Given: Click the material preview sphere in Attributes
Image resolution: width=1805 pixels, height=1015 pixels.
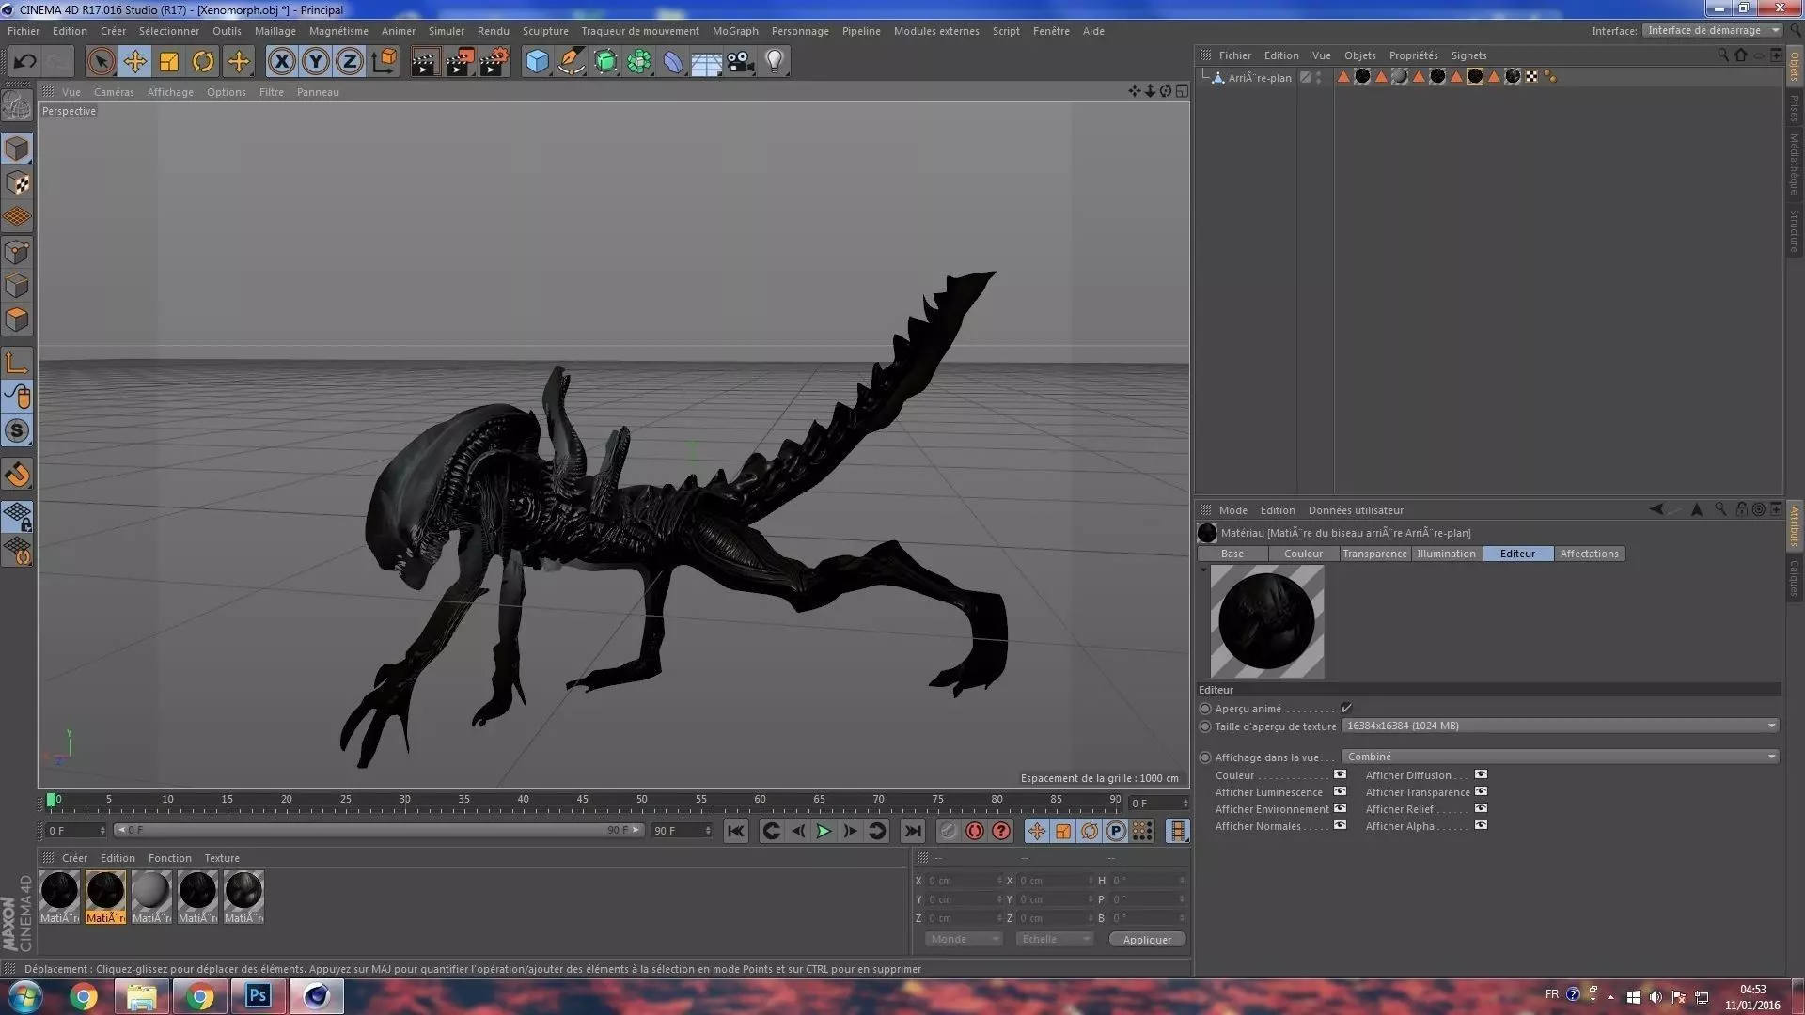Looking at the screenshot, I should coord(1266,621).
